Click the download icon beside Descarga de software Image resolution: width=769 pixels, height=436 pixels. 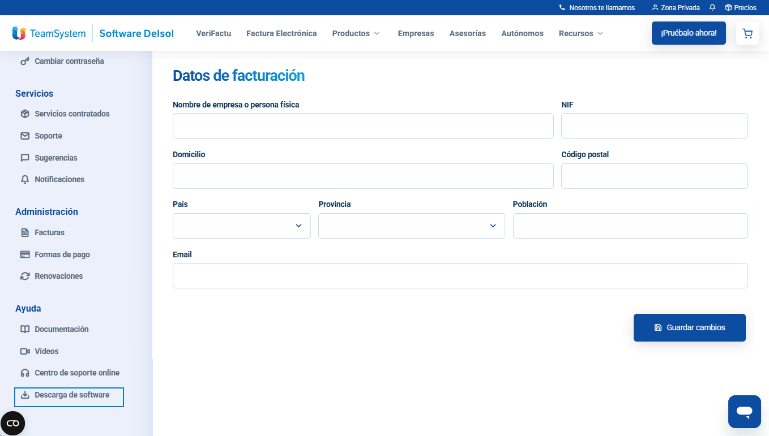(25, 395)
